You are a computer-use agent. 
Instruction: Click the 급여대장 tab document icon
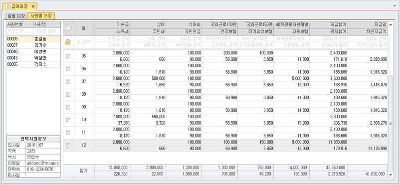point(8,6)
